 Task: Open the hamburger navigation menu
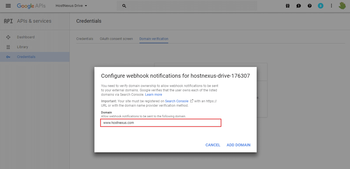8,6
